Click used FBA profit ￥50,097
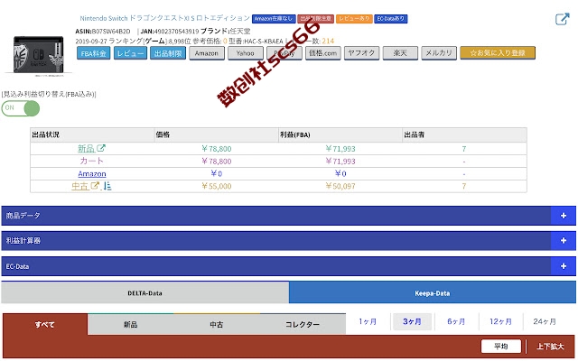Screen dimensions: 578x361 pos(340,186)
